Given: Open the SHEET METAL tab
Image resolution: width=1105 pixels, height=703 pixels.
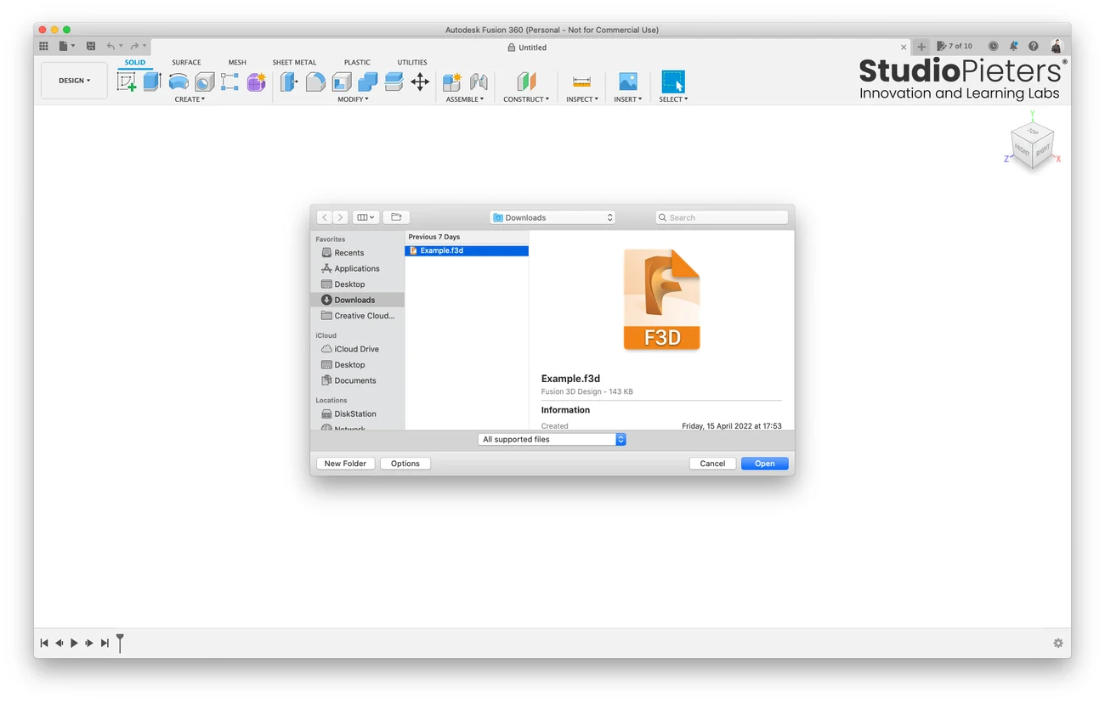Looking at the screenshot, I should (294, 62).
